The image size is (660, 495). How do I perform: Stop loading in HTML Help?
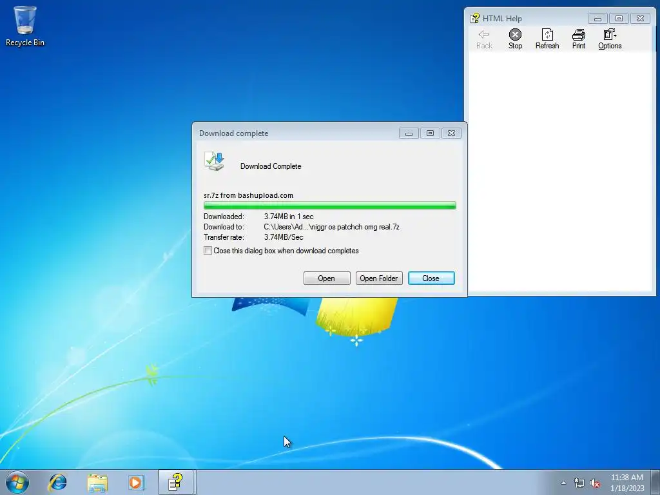(x=515, y=39)
